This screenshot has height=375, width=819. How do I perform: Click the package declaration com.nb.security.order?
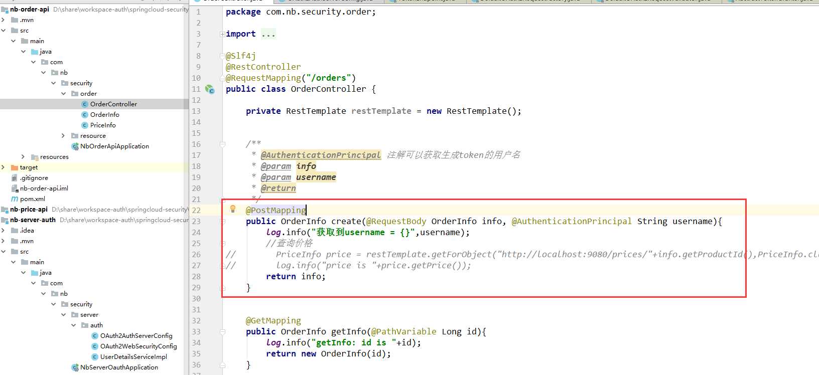(x=301, y=12)
